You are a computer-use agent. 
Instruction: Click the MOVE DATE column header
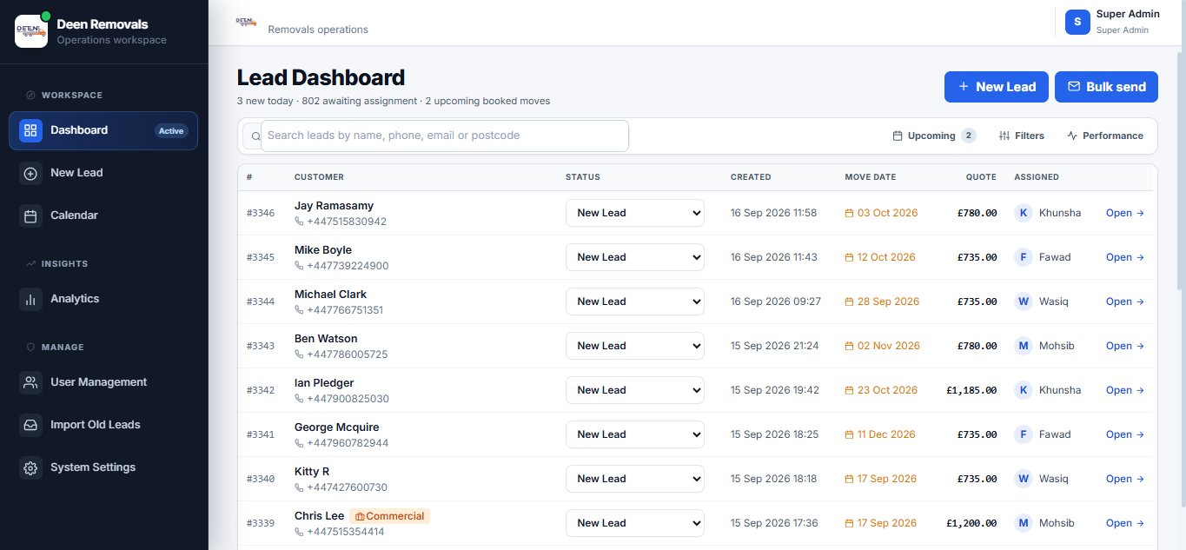pos(871,177)
